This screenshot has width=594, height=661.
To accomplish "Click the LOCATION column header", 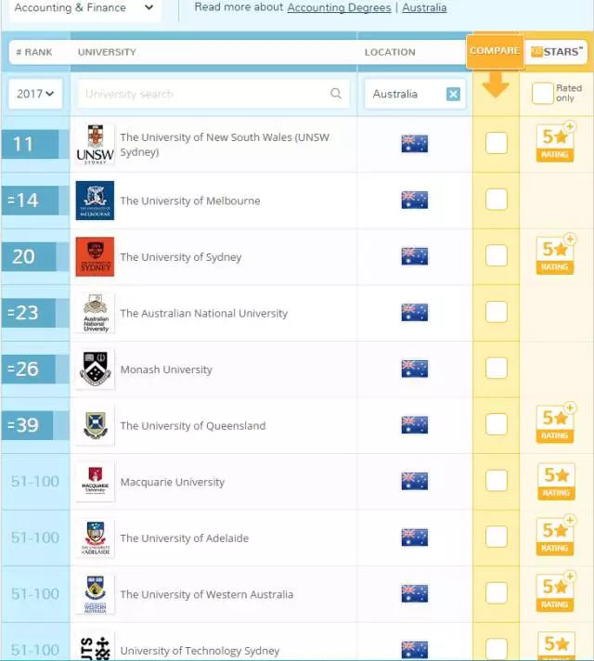I will coord(390,52).
